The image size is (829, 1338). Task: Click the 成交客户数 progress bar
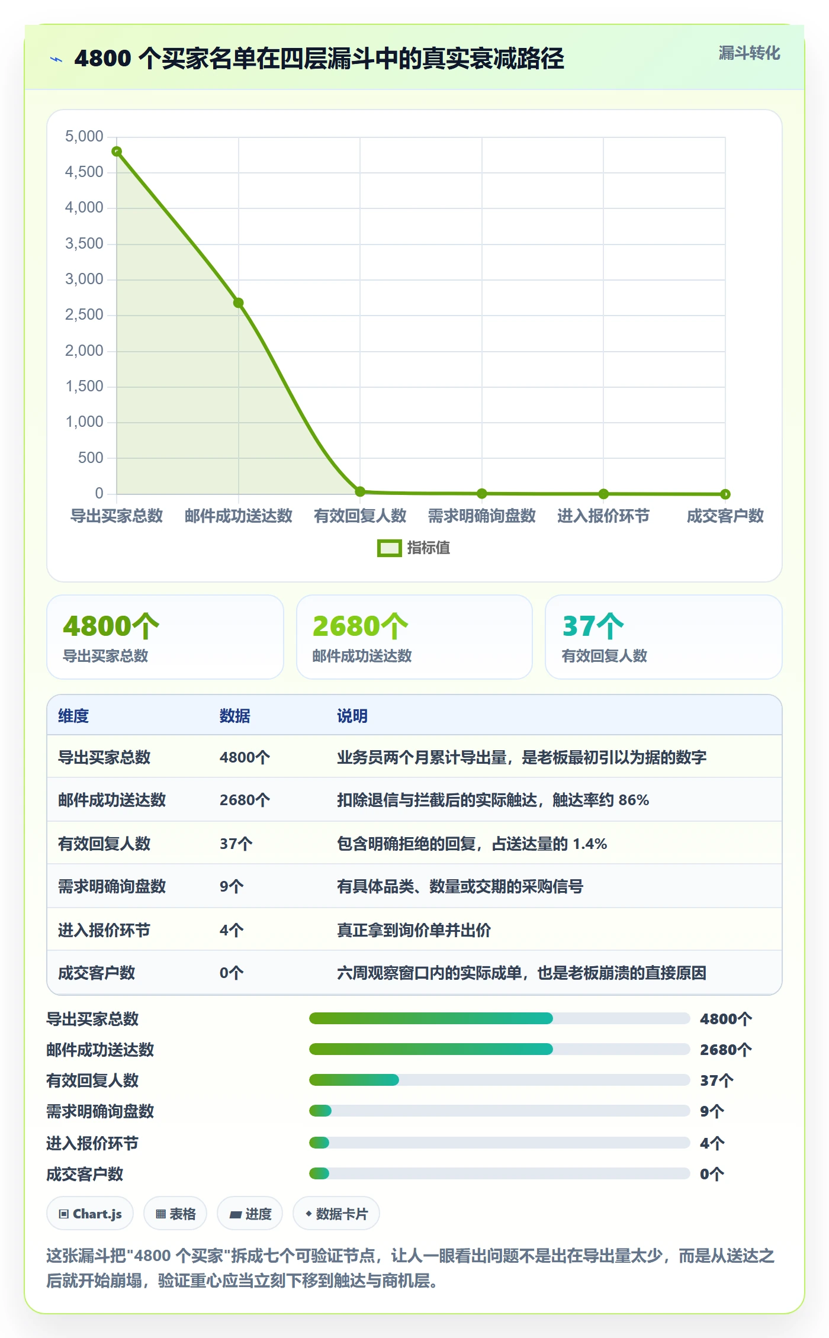tap(500, 1173)
